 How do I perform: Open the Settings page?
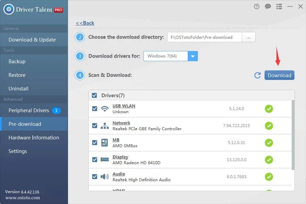pyautogui.click(x=34, y=151)
